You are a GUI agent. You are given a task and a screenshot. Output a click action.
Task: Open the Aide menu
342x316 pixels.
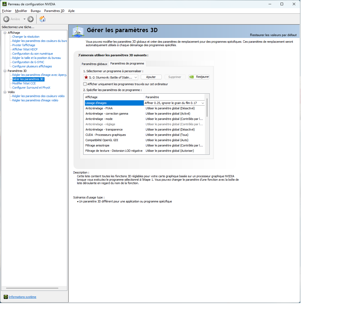(x=71, y=11)
